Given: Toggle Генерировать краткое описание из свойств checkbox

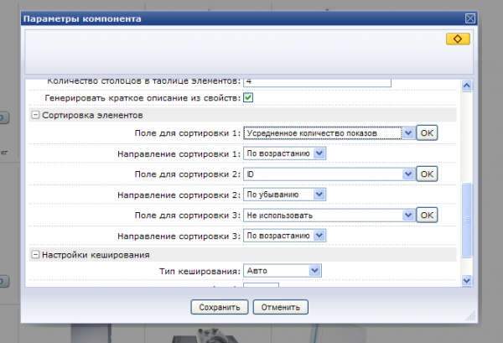Looking at the screenshot, I should [248, 98].
